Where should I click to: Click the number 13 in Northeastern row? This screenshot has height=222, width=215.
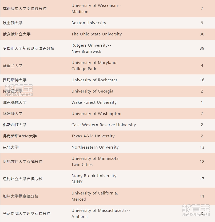(202, 147)
